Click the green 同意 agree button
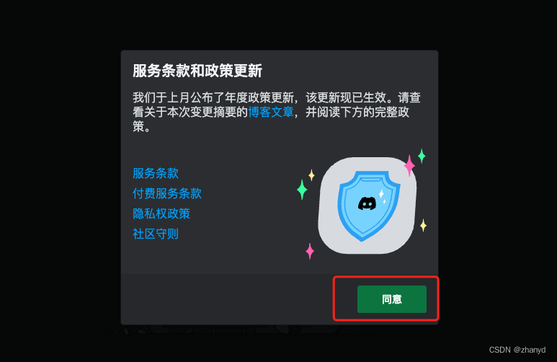 [392, 299]
